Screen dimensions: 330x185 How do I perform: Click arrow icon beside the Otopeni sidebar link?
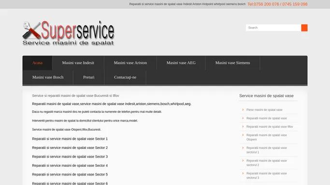click(243, 135)
